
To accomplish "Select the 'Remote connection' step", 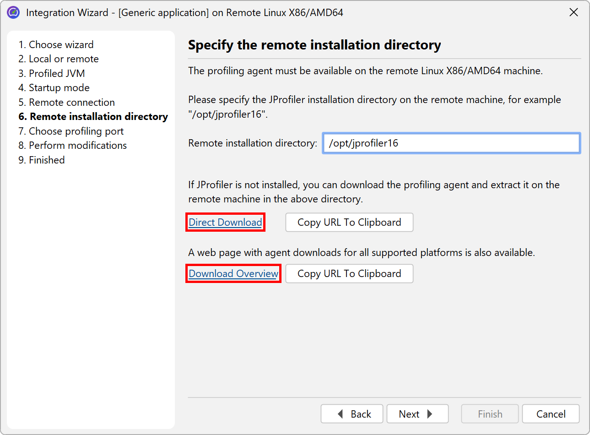I will (x=67, y=102).
